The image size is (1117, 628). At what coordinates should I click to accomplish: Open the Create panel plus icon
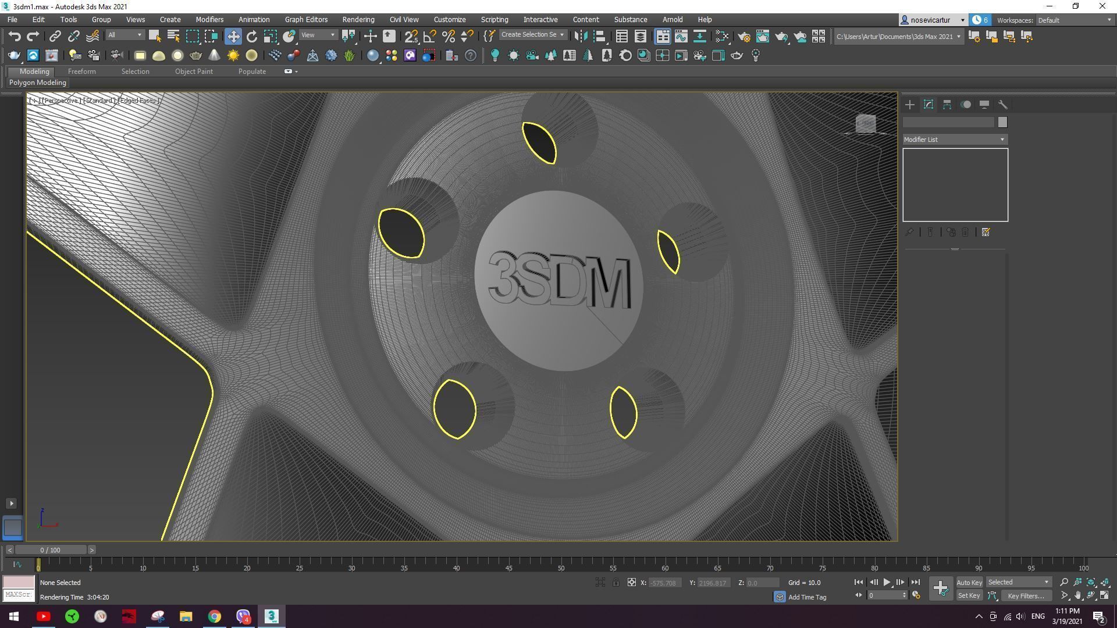[x=910, y=105]
